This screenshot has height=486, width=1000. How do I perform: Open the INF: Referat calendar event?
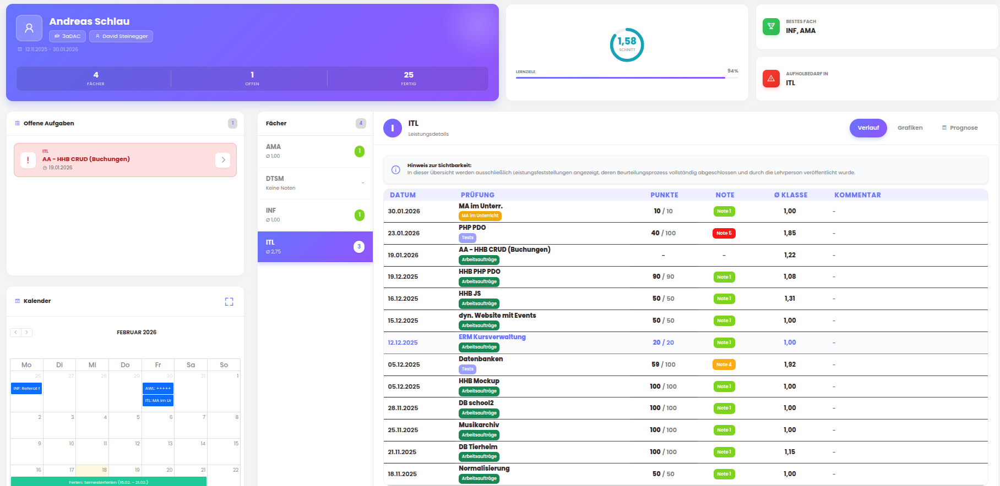(x=26, y=388)
